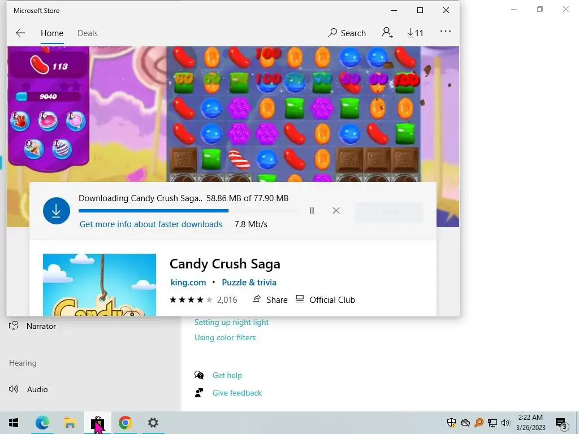This screenshot has width=579, height=434.
Task: Open the Official Club link
Action: click(x=325, y=300)
